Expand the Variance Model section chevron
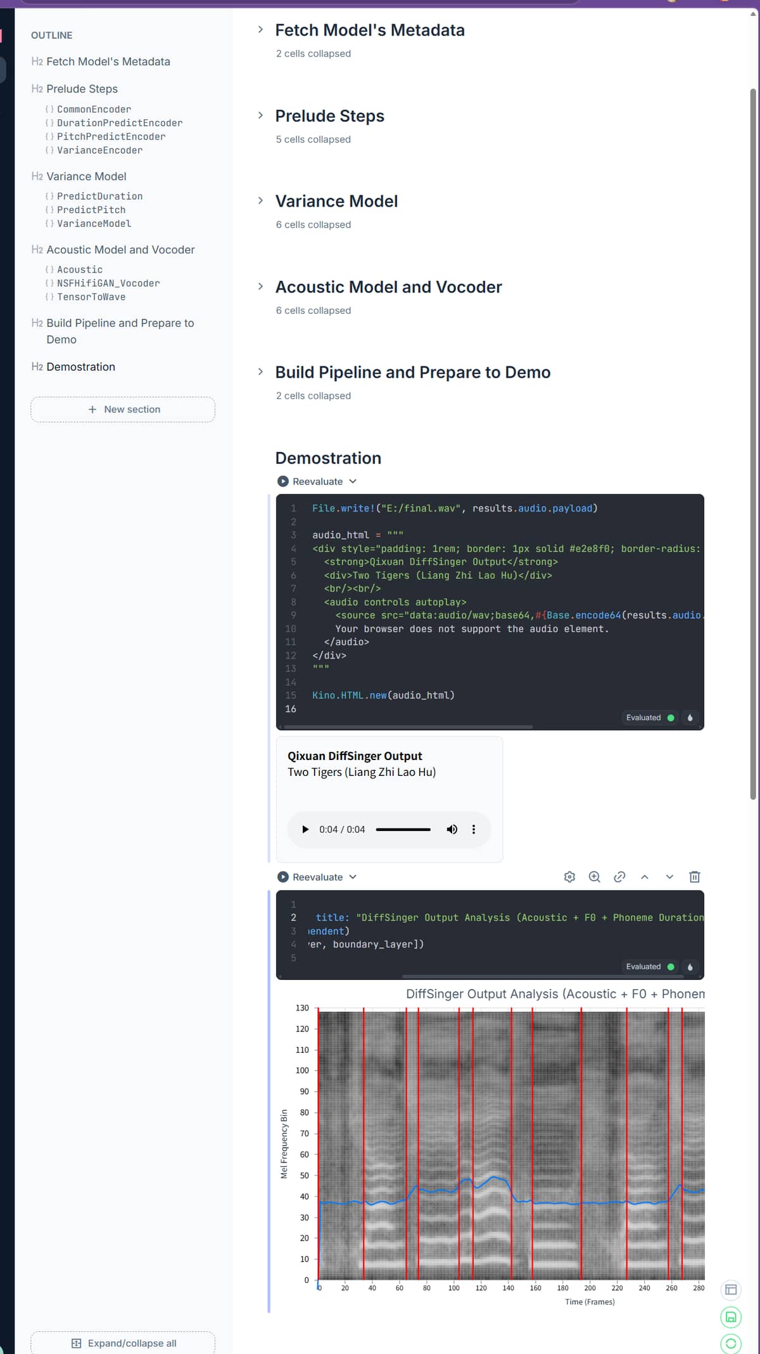This screenshot has width=760, height=1354. 260,201
